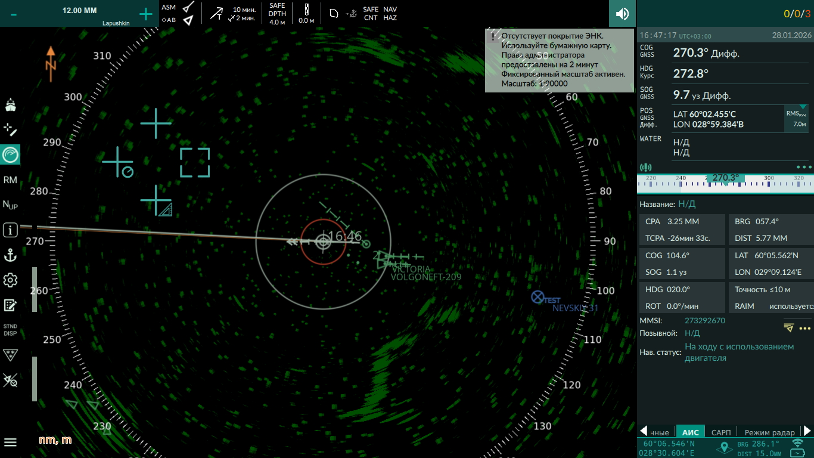Zoom out with the minus button
The height and width of the screenshot is (458, 814).
(x=14, y=14)
